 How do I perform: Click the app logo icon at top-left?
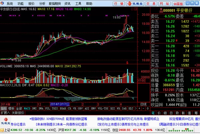click(x=2, y=3)
